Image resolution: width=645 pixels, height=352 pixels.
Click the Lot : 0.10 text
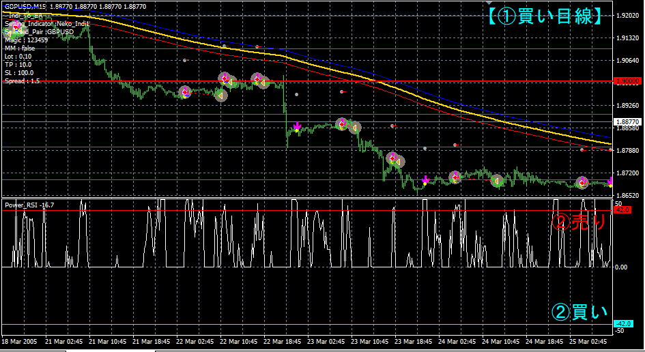18,57
